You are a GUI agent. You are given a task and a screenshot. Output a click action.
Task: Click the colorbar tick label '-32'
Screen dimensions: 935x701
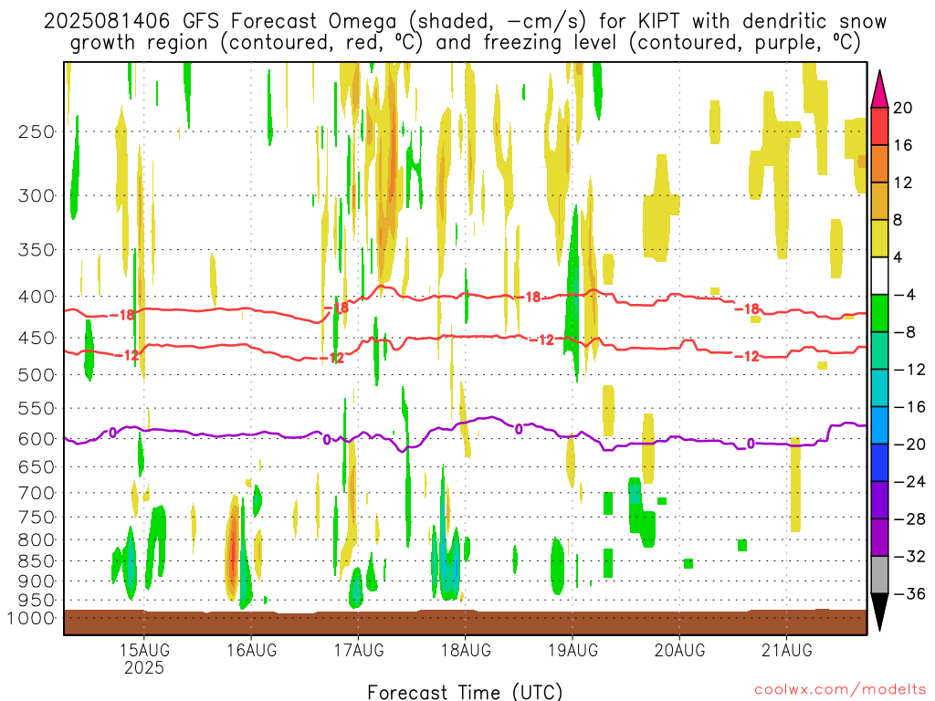[910, 557]
